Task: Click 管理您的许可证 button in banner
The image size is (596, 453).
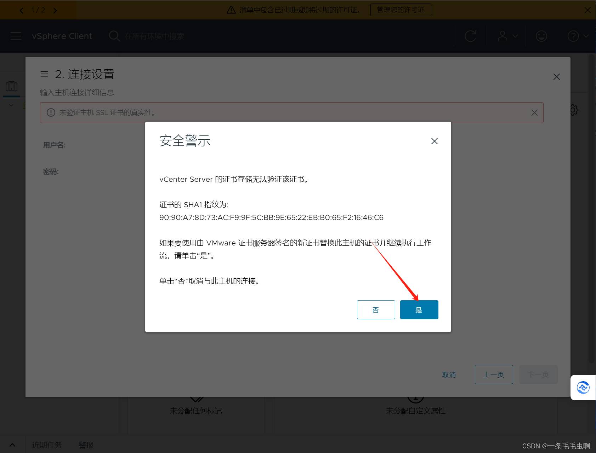Action: coord(401,10)
